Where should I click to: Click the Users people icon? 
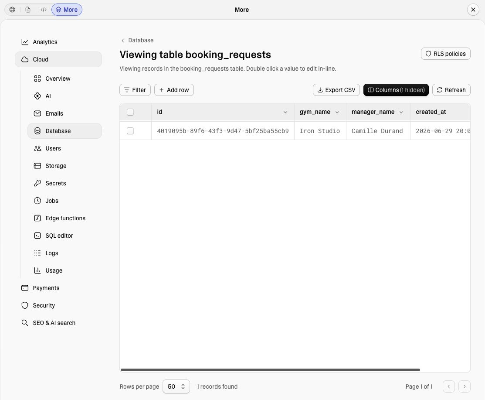click(x=37, y=148)
